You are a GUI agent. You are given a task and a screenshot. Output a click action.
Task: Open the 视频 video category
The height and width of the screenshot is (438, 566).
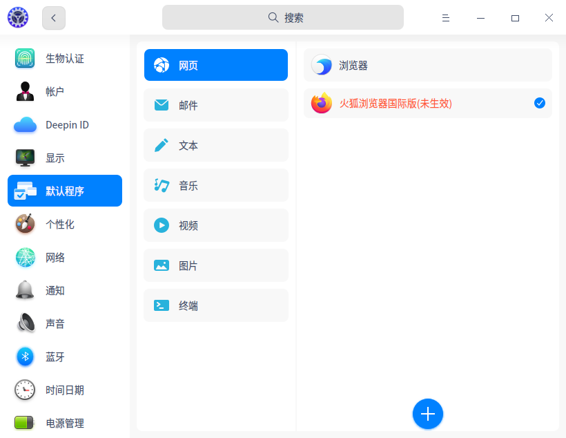tap(215, 225)
